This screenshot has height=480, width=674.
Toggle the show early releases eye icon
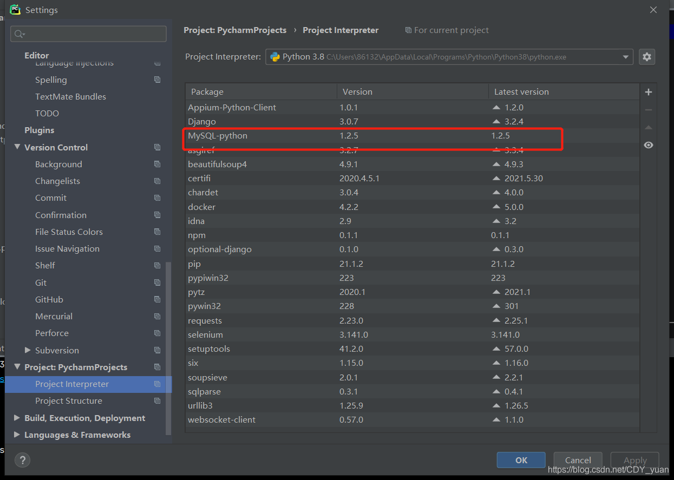pos(648,145)
